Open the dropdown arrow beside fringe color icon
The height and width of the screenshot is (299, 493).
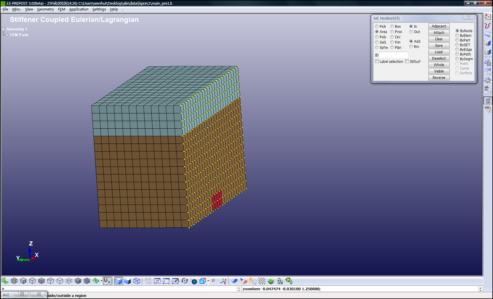point(101,281)
